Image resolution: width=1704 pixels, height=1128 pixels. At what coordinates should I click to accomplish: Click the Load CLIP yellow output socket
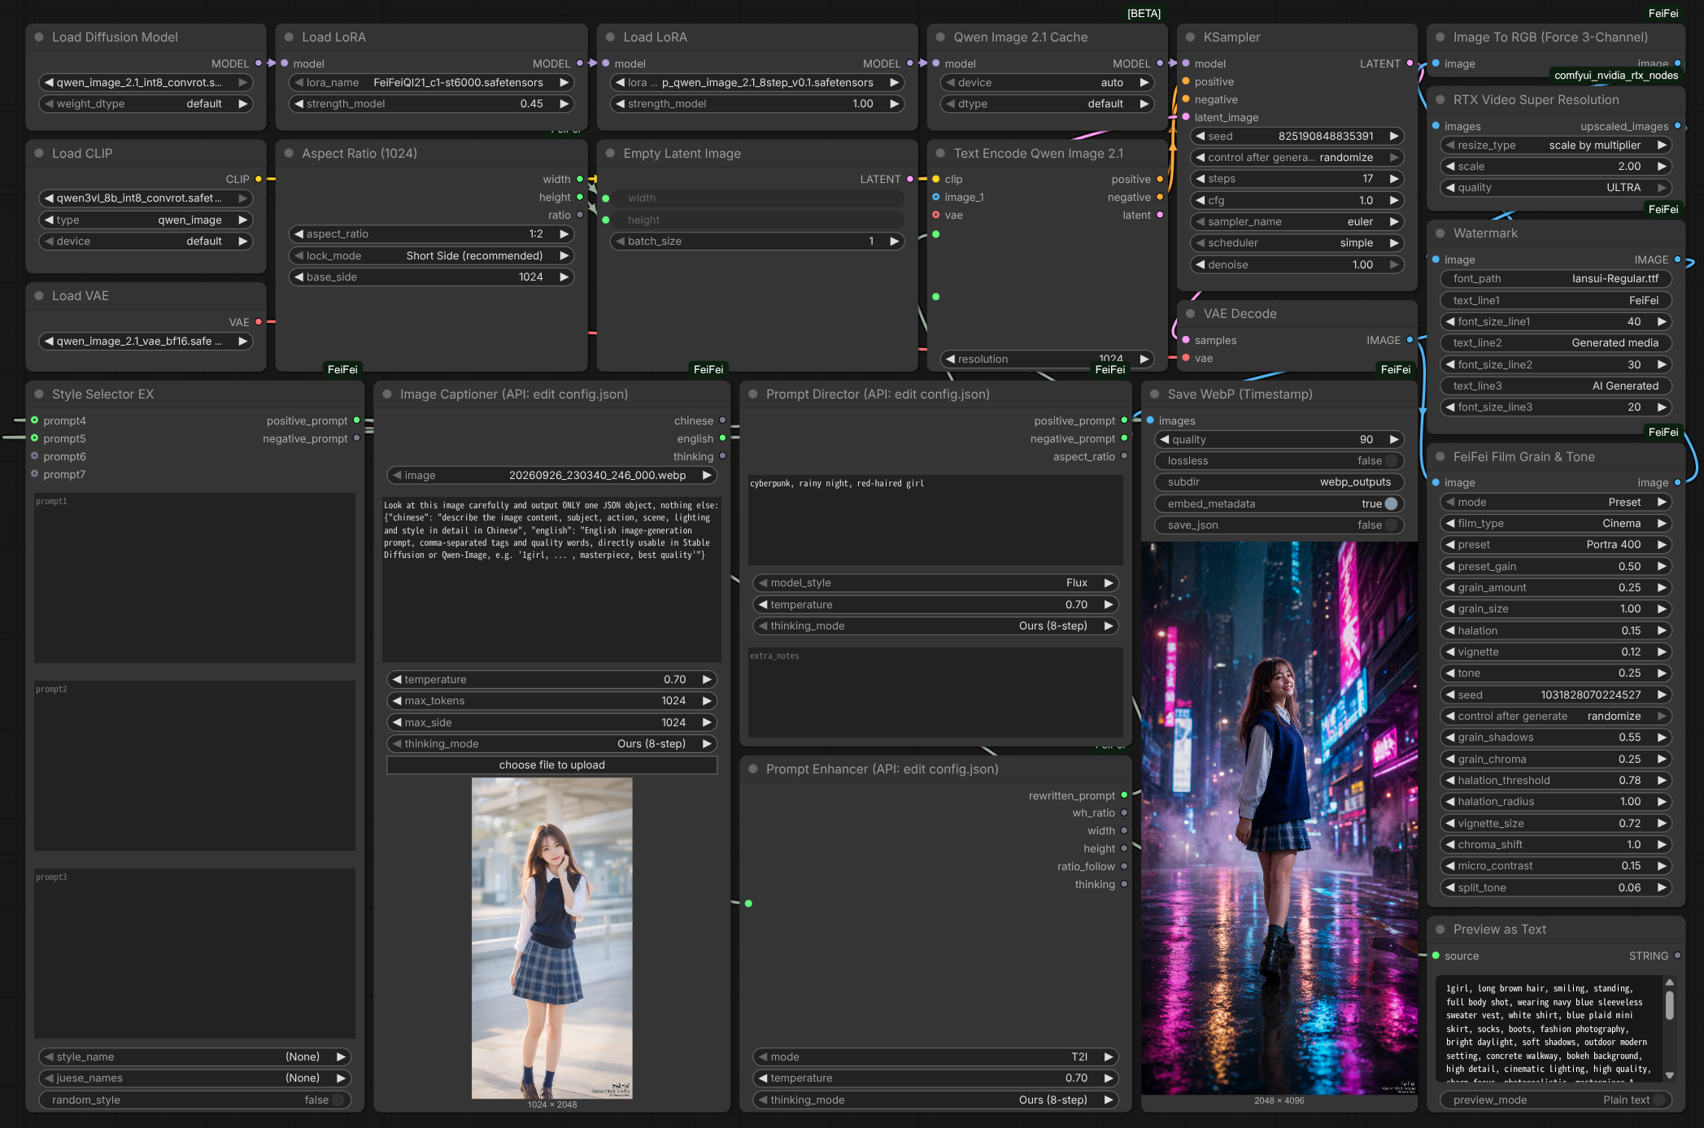click(x=259, y=179)
